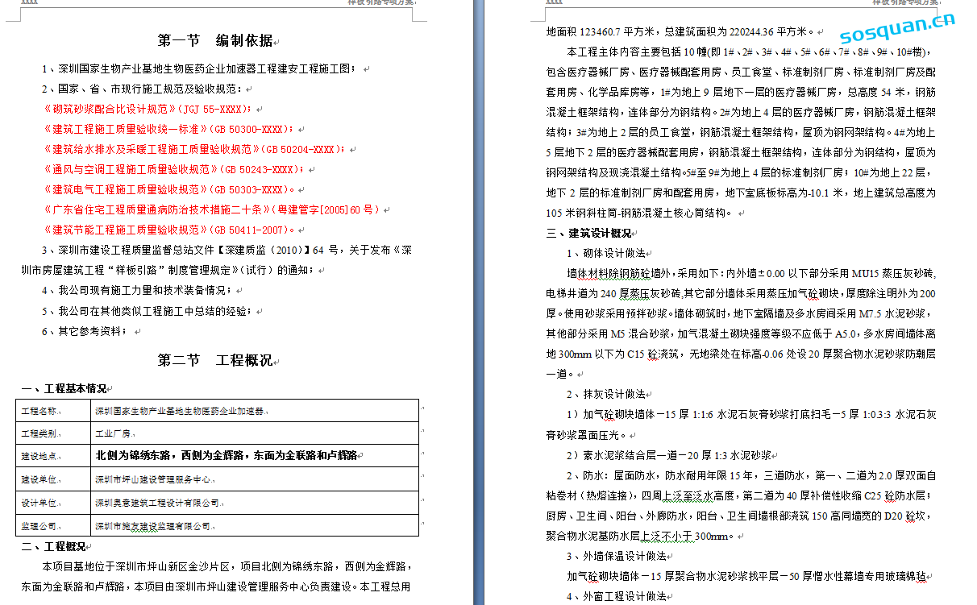The width and height of the screenshot is (977, 605).
Task: Select the 监理公司 label cell
Action: [x=54, y=526]
